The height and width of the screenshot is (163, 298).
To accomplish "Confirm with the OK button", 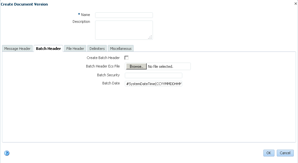I will (269, 153).
